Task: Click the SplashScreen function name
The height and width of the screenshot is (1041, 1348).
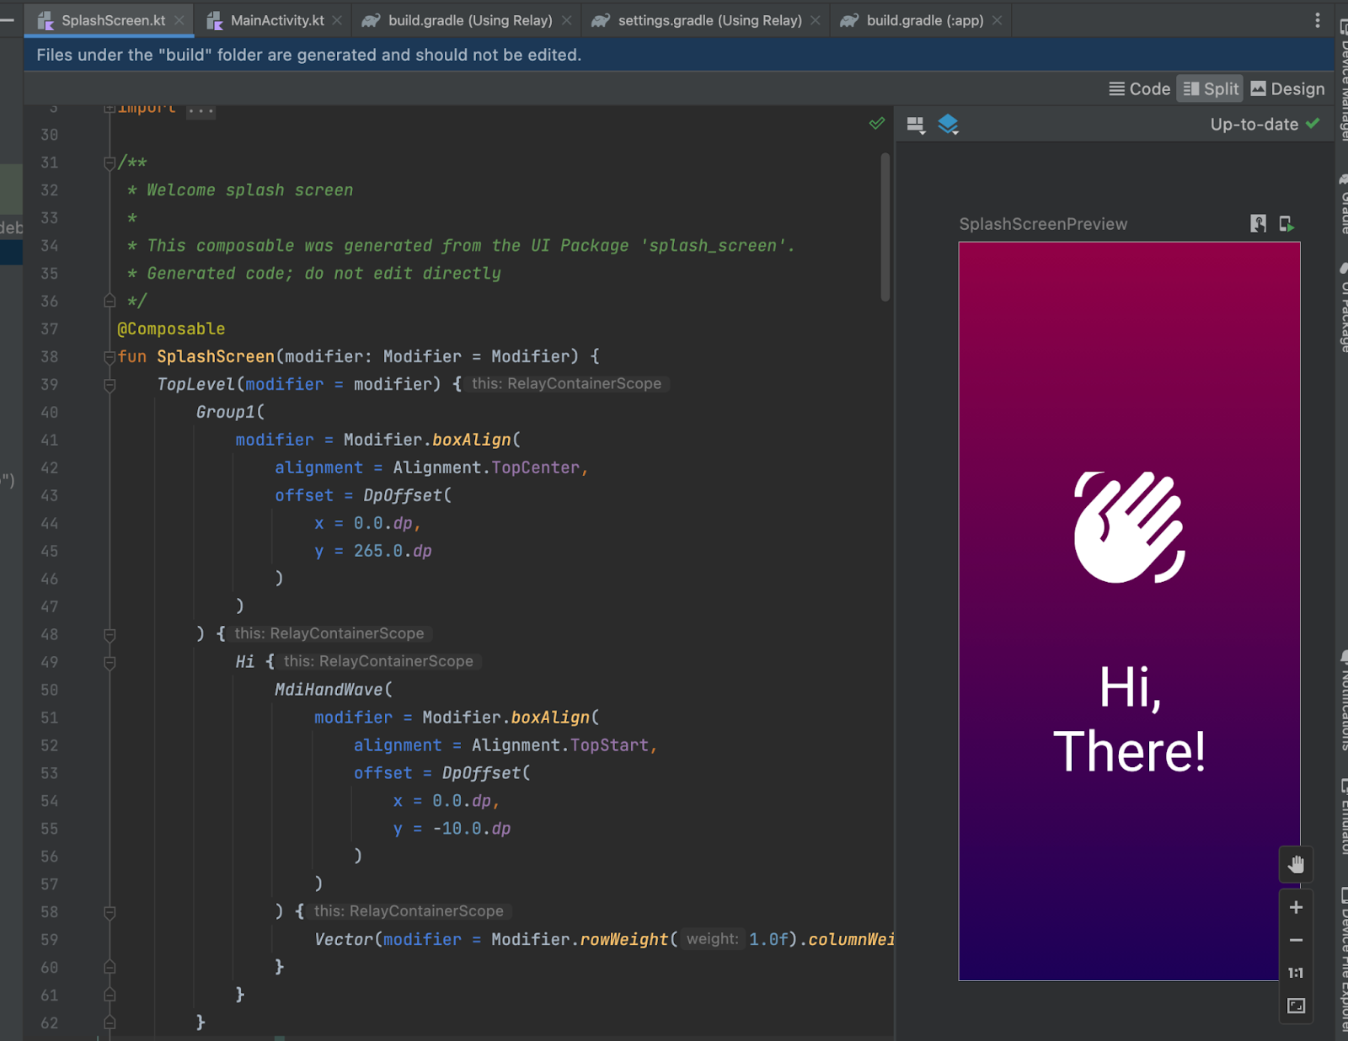Action: 216,356
